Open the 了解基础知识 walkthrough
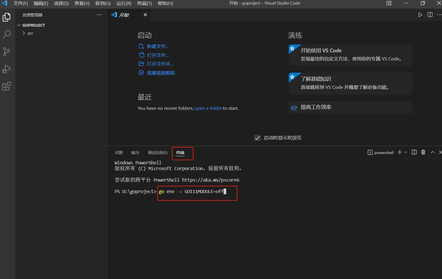Screen dimensions: 442x279 [x=350, y=83]
